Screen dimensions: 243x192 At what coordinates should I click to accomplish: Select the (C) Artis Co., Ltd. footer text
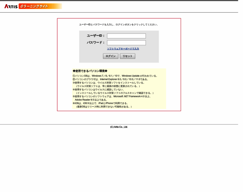pos(119,127)
